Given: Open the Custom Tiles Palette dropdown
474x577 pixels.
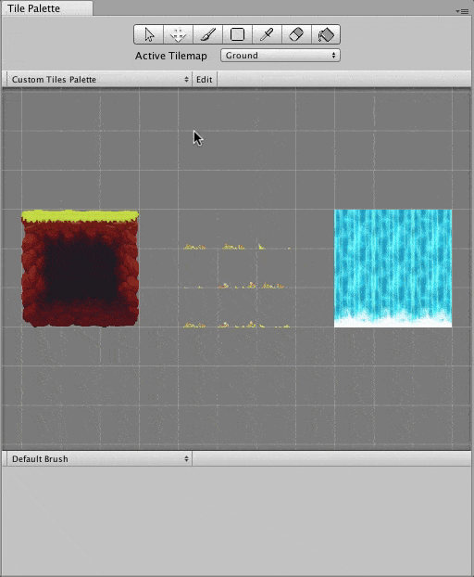Looking at the screenshot, I should (99, 80).
